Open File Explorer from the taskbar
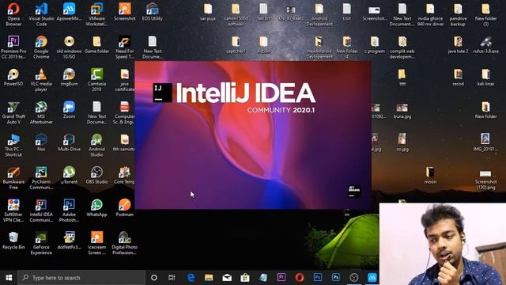The width and height of the screenshot is (506, 285). [x=209, y=278]
